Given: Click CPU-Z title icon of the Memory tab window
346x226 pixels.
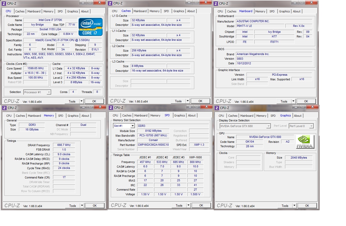Looking at the screenshot, I should tap(4, 108).
